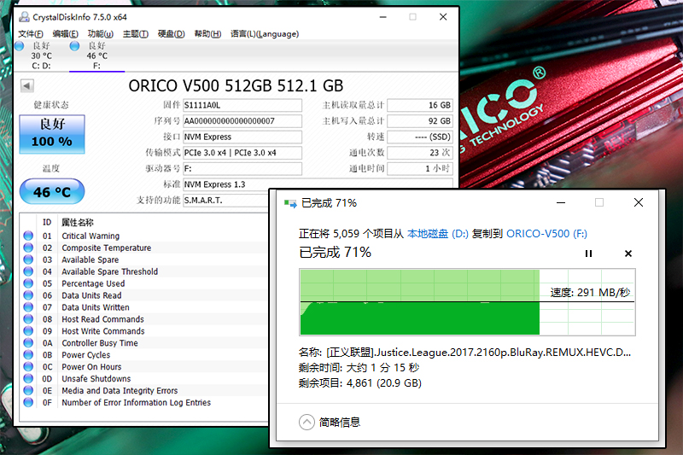The width and height of the screenshot is (683, 455).
Task: Click status circle for Media and Data Integrity Errors
Action: pyautogui.click(x=28, y=391)
